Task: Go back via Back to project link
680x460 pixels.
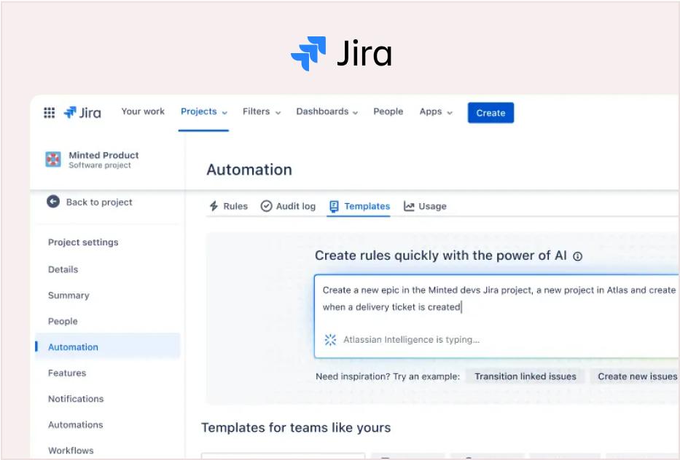Action: [x=99, y=202]
